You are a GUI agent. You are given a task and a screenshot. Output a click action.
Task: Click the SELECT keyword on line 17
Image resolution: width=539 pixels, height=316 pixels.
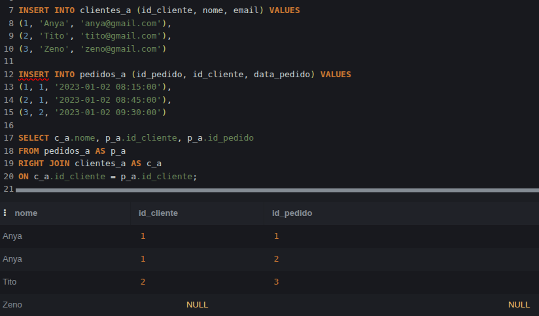tap(34, 138)
